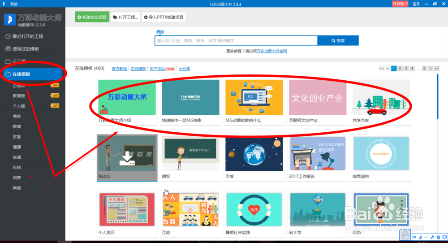Image resolution: width=448 pixels, height=243 pixels.
Task: Click 登录 login in title bar
Action: (416, 4)
